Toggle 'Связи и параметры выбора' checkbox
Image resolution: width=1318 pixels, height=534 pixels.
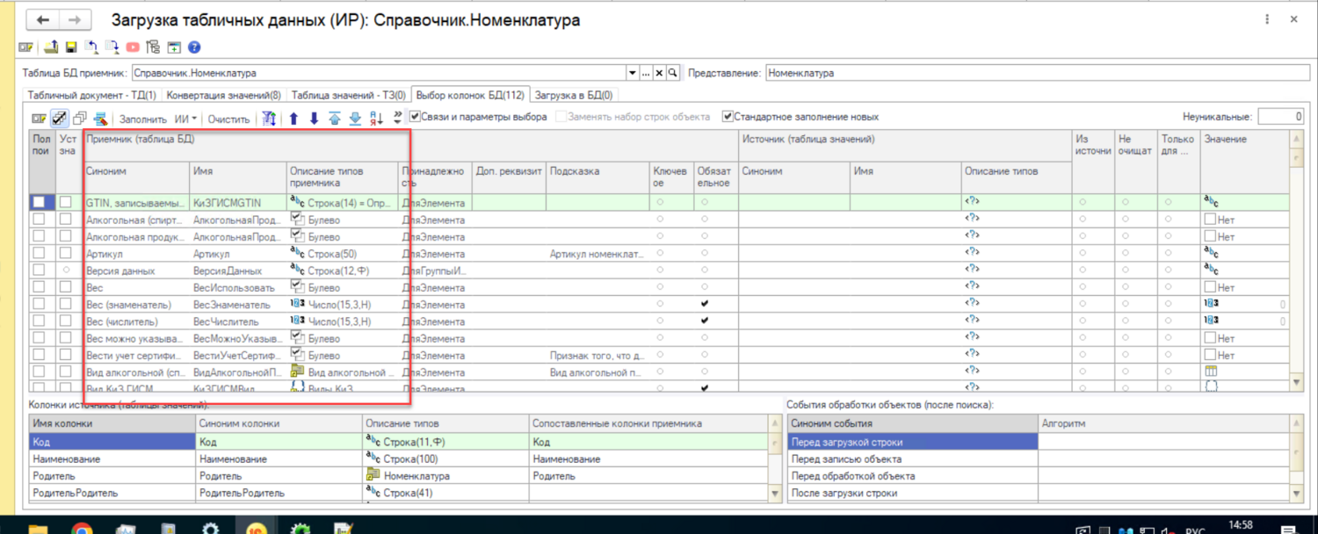coord(416,117)
